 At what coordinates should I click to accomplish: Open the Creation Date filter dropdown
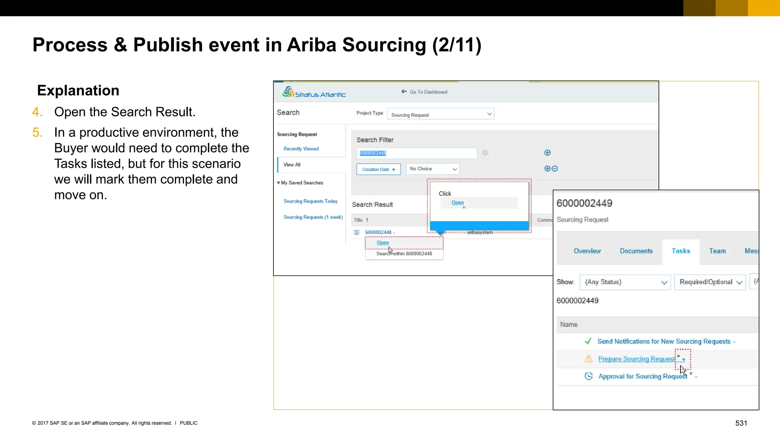(379, 169)
